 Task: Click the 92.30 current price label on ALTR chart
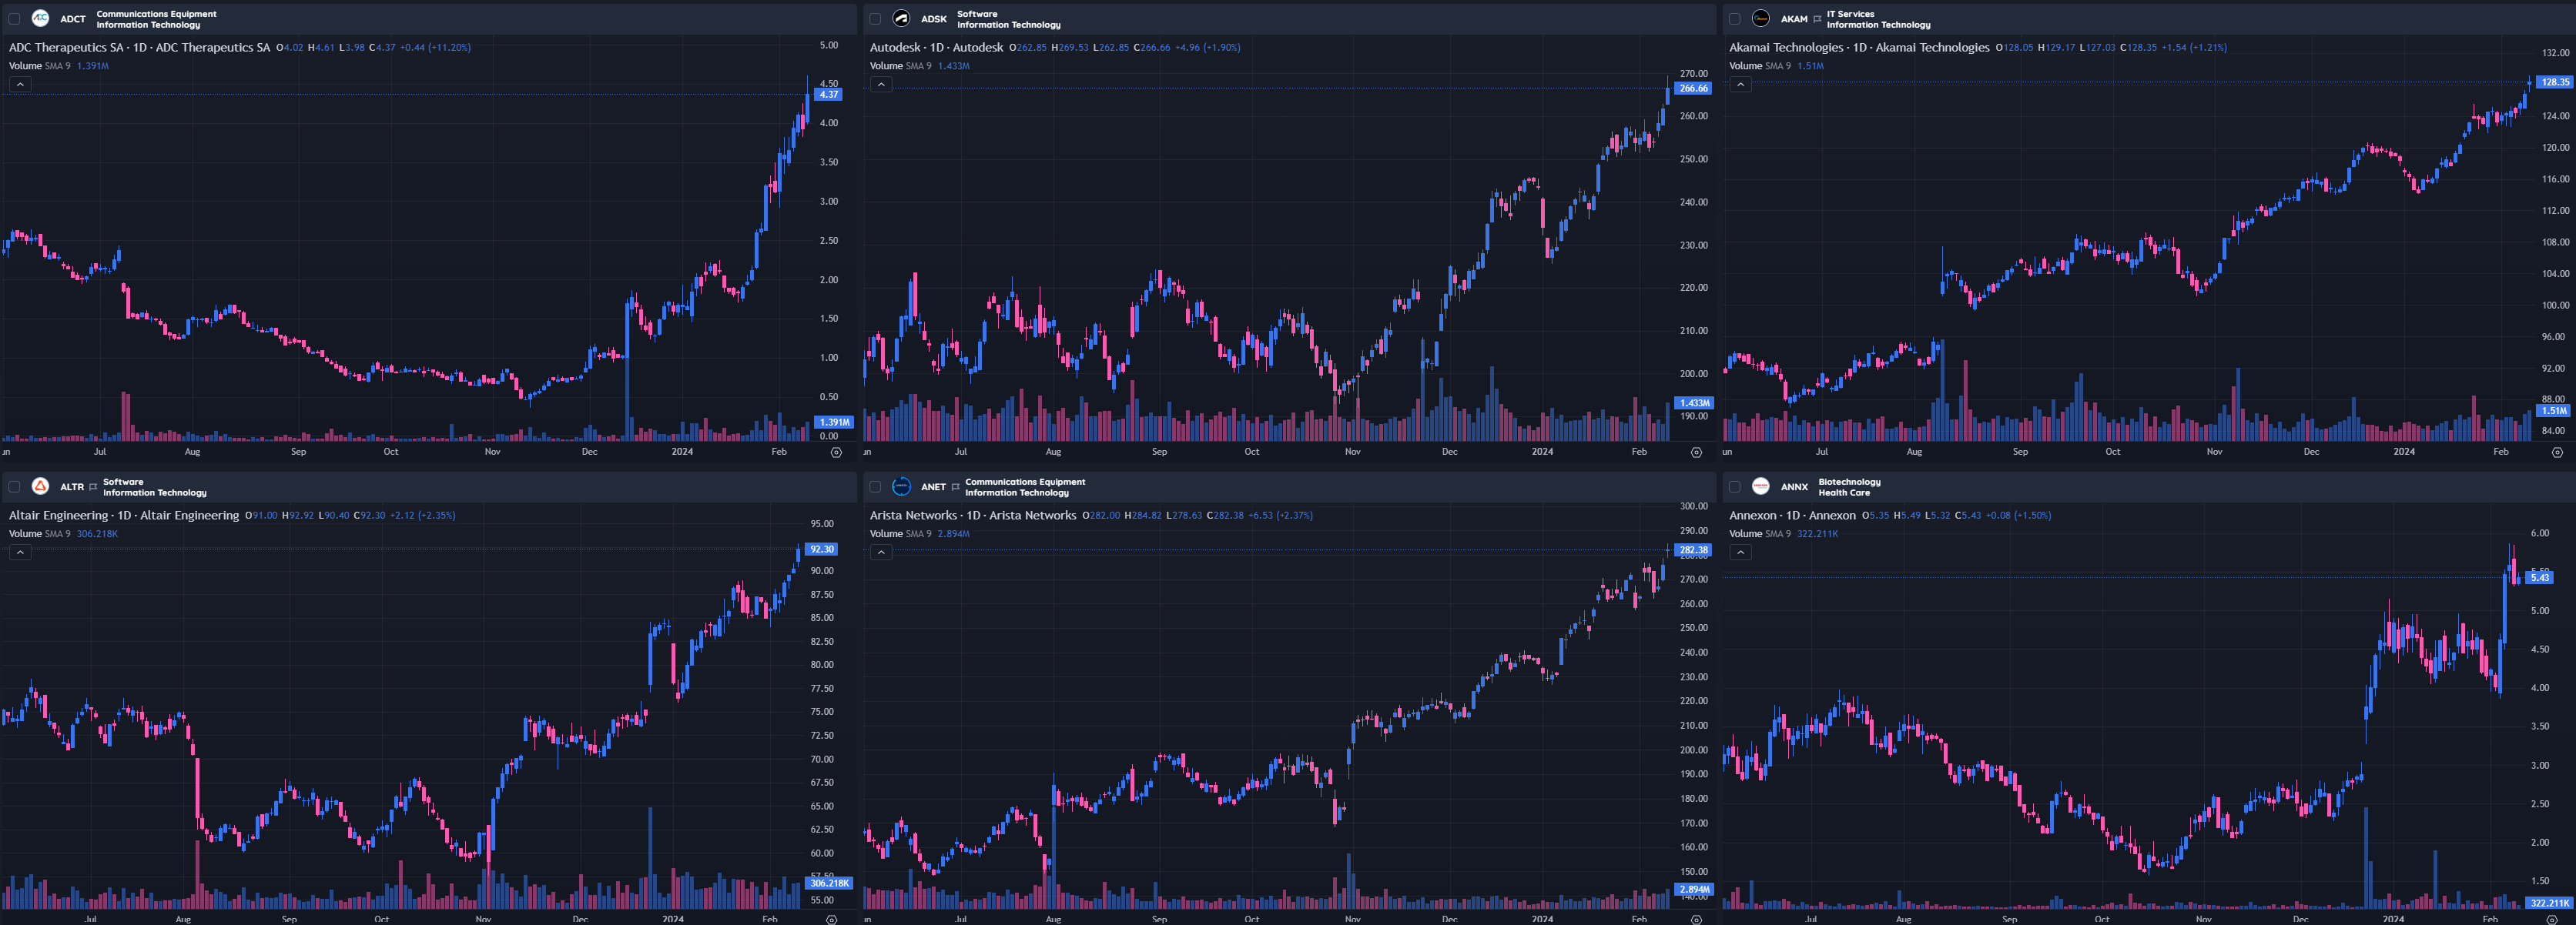point(821,549)
